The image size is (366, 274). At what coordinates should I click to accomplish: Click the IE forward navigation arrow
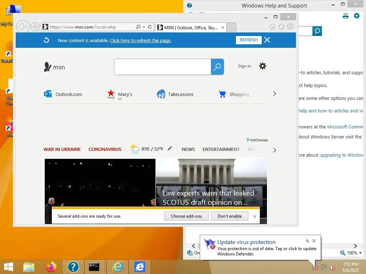[x=35, y=27]
